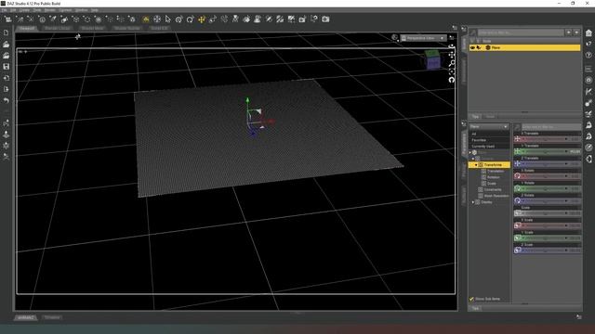Toggle the eye visibility icon for Plane

click(x=472, y=47)
